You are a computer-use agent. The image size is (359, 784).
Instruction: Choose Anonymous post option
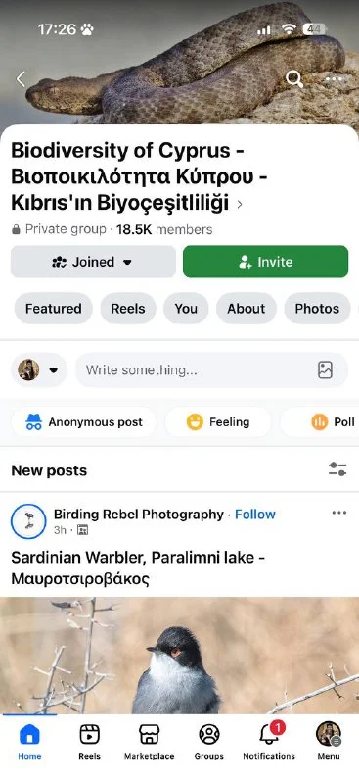click(x=83, y=422)
